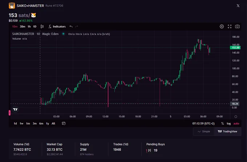Viewport: 247px width, 162px height.
Task: Click the $2,280,141.44 market cap in dollars
Action: point(54,154)
